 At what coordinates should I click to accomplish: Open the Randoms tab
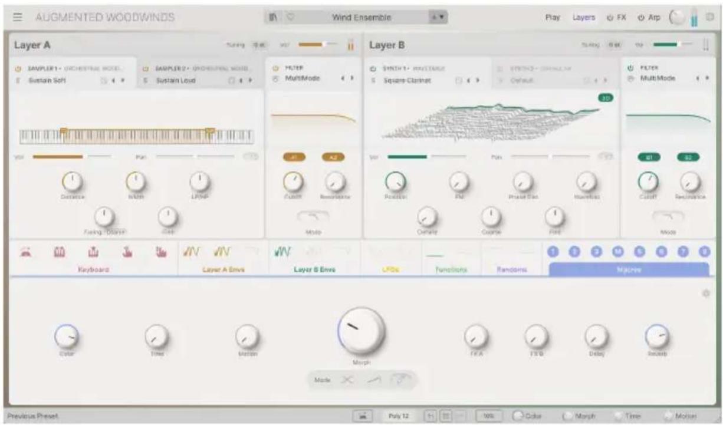tap(511, 269)
